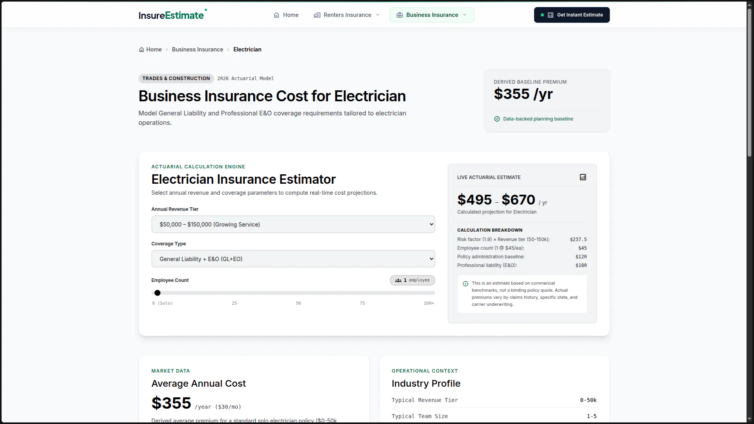Expand the Renters Insurance chevron
Viewport: 754px width, 424px height.
coord(378,15)
